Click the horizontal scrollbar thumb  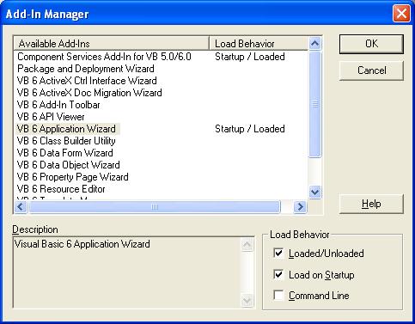coord(155,206)
